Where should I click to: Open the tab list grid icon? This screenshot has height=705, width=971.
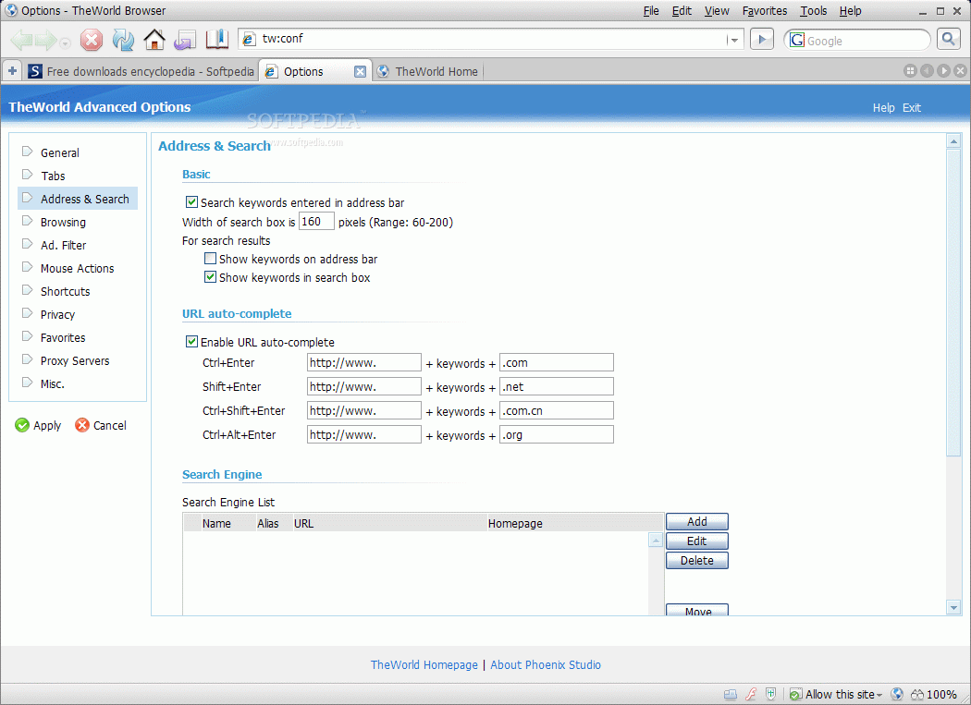click(x=910, y=71)
